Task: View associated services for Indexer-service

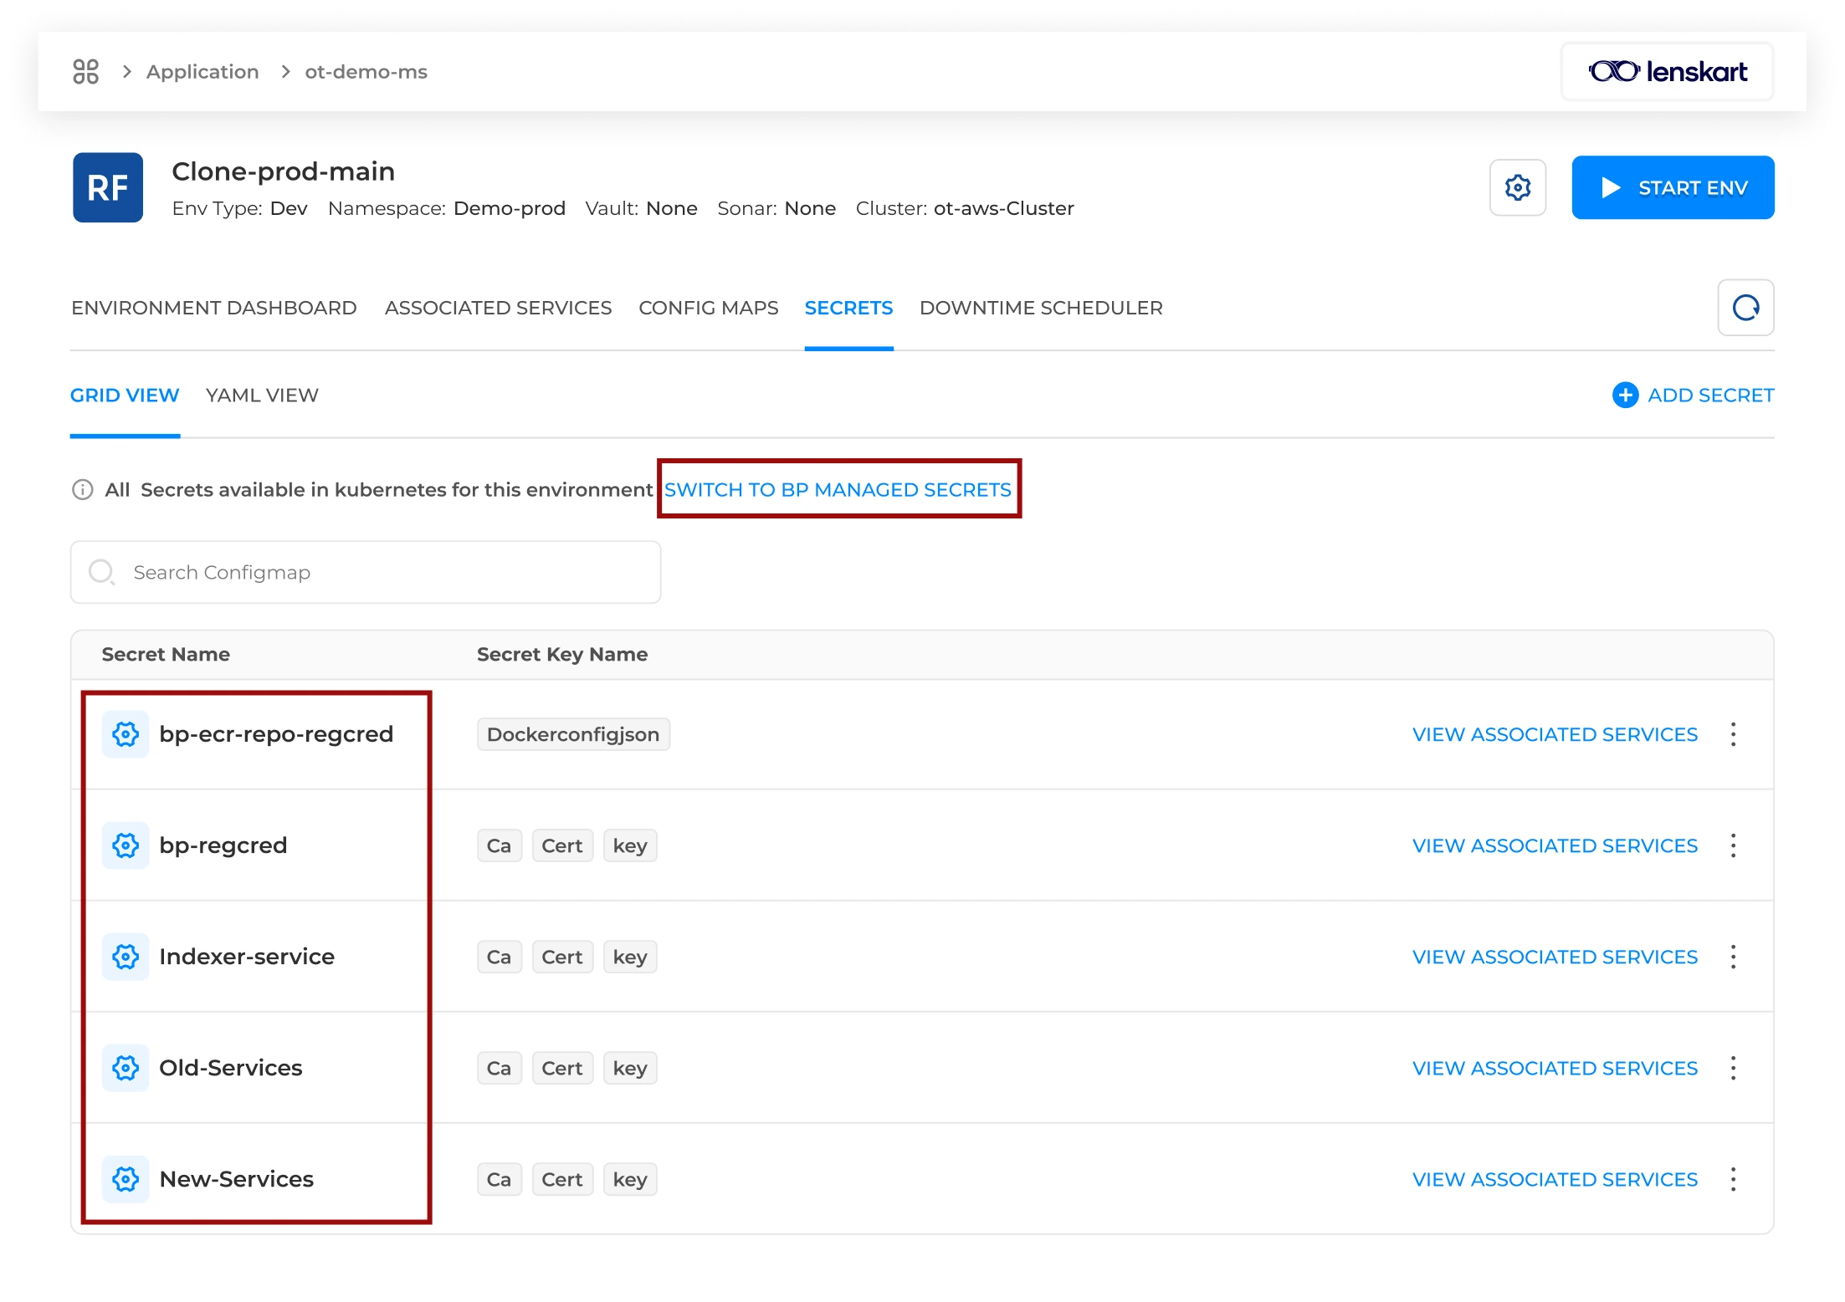Action: coord(1555,957)
